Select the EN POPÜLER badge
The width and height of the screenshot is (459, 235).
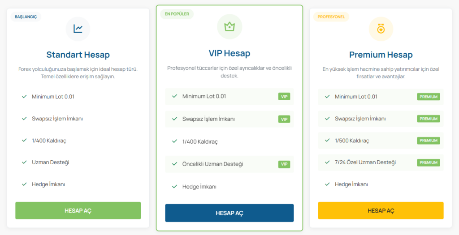click(x=177, y=14)
